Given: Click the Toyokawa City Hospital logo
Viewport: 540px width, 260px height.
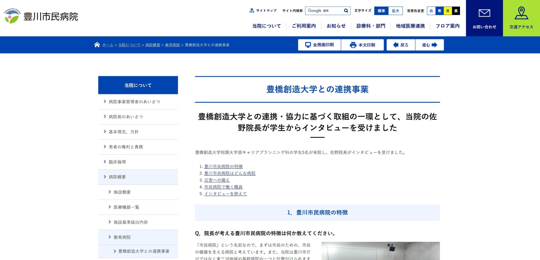Looking at the screenshot, I should (x=41, y=16).
